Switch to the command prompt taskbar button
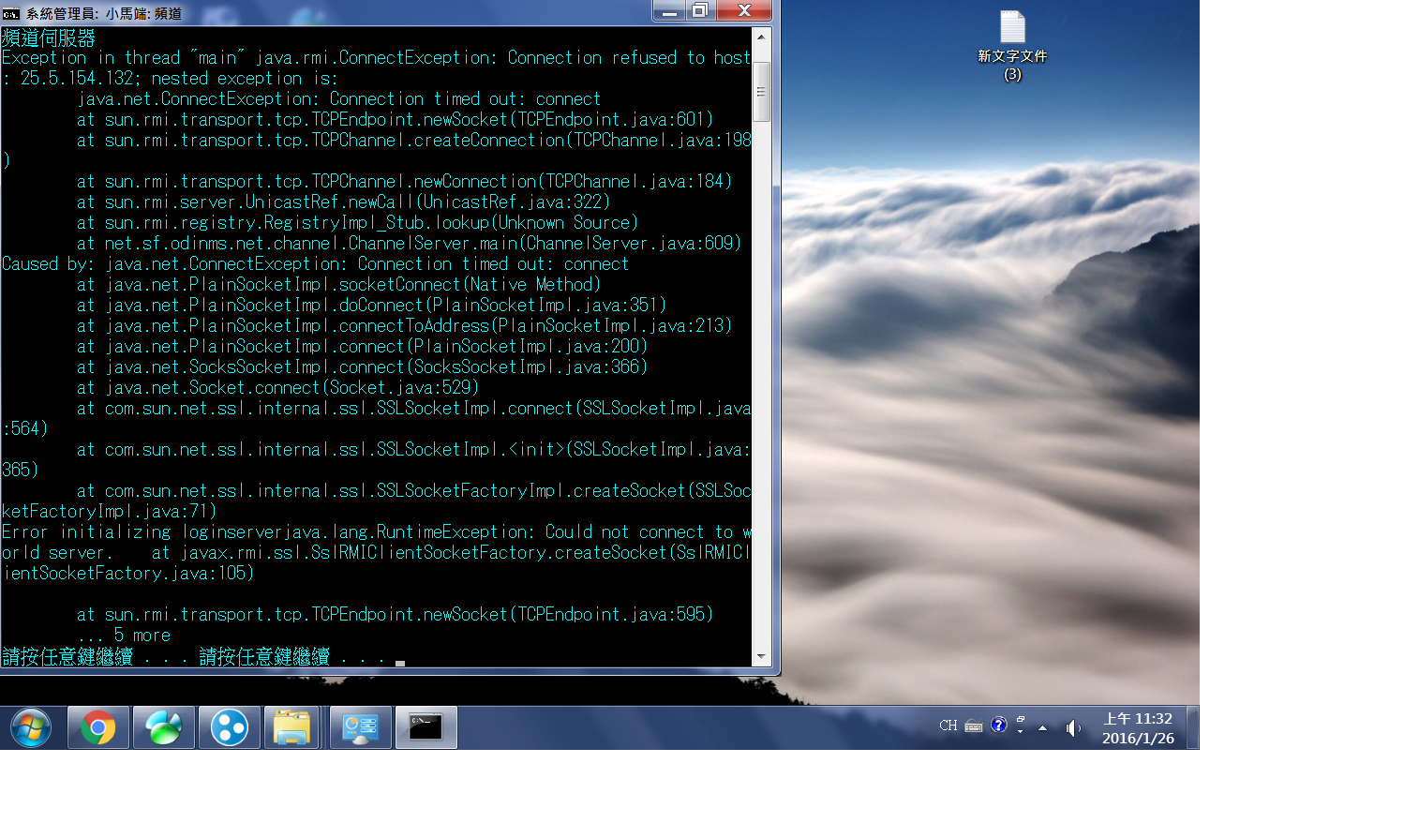 coord(426,727)
